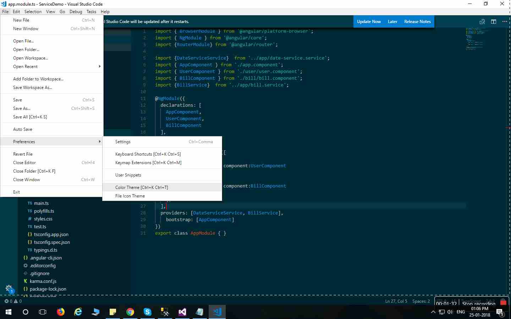Choose File Icon Theme from the submenu
The height and width of the screenshot is (319, 511).
coord(130,196)
